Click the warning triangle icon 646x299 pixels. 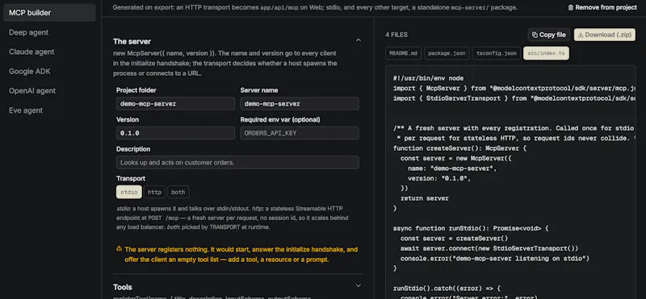point(119,248)
